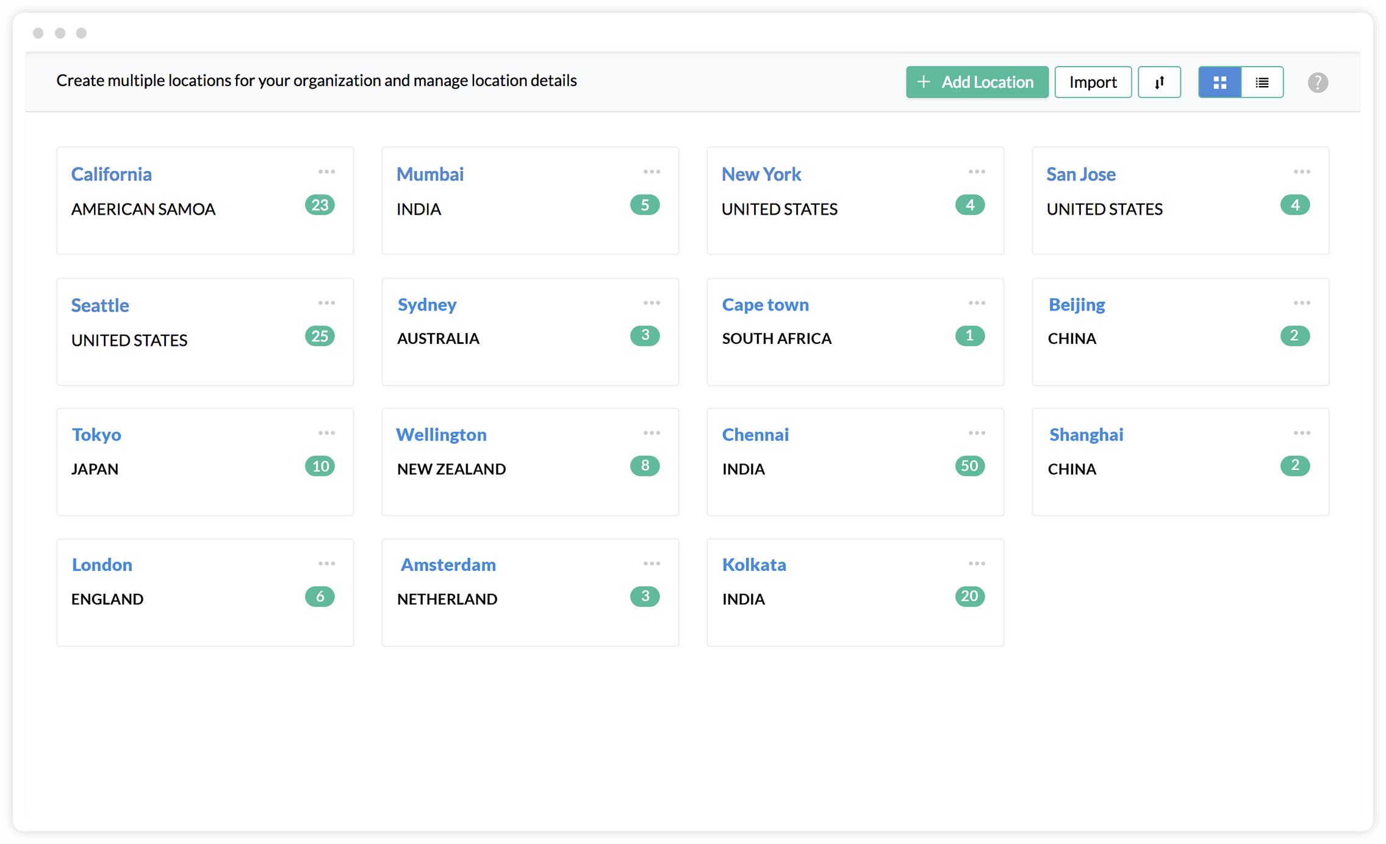Open the Cape town location link
The image size is (1386, 844).
point(765,305)
